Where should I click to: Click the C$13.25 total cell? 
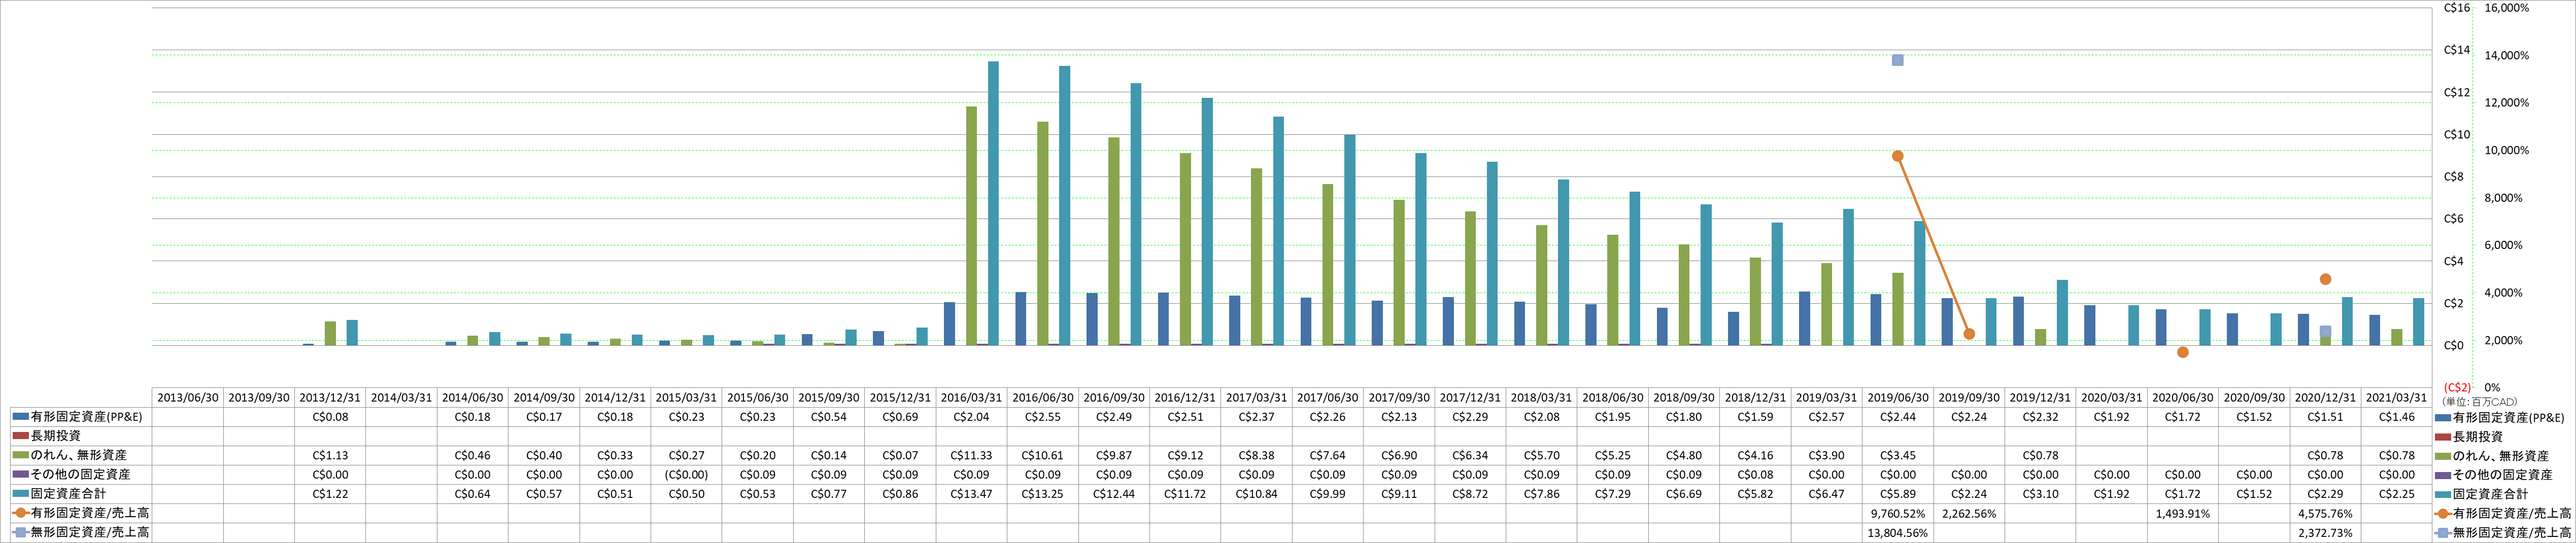[1043, 494]
